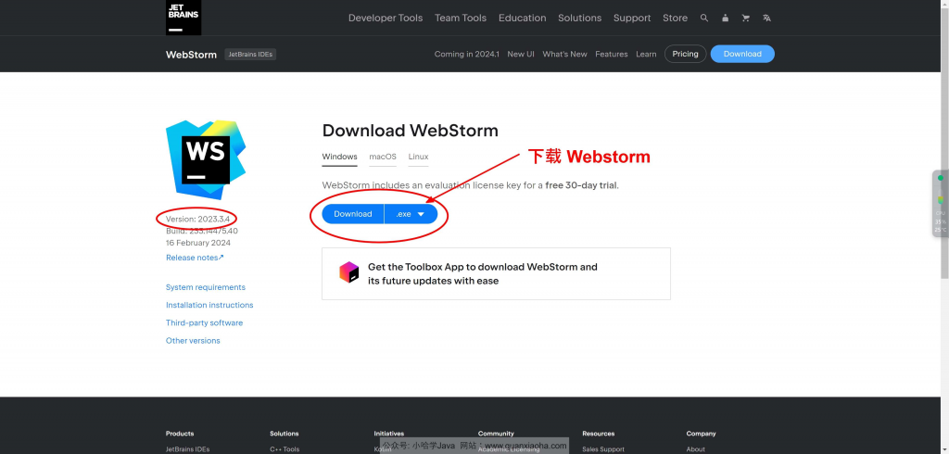Click the Get the Toolbox App banner

click(497, 273)
